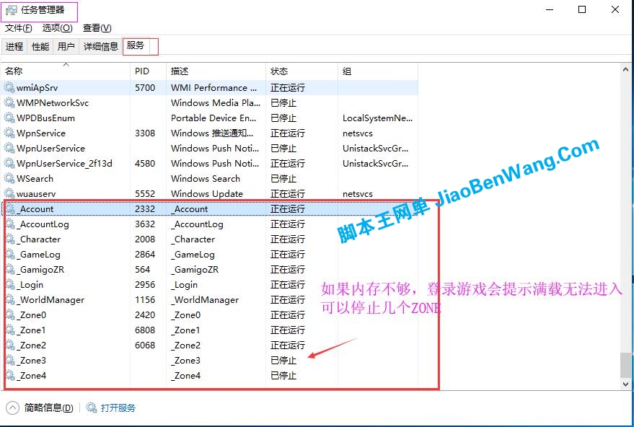
Task: Switch to the 用户 tab
Action: [x=66, y=46]
